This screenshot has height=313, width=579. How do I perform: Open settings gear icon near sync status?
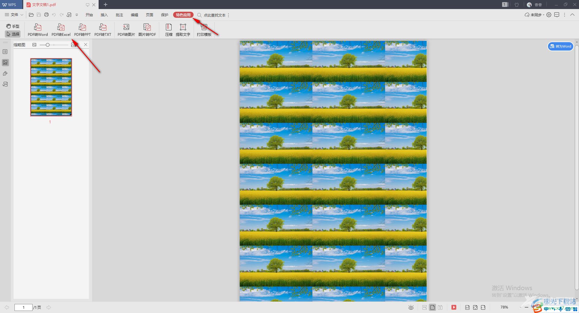[x=549, y=15]
